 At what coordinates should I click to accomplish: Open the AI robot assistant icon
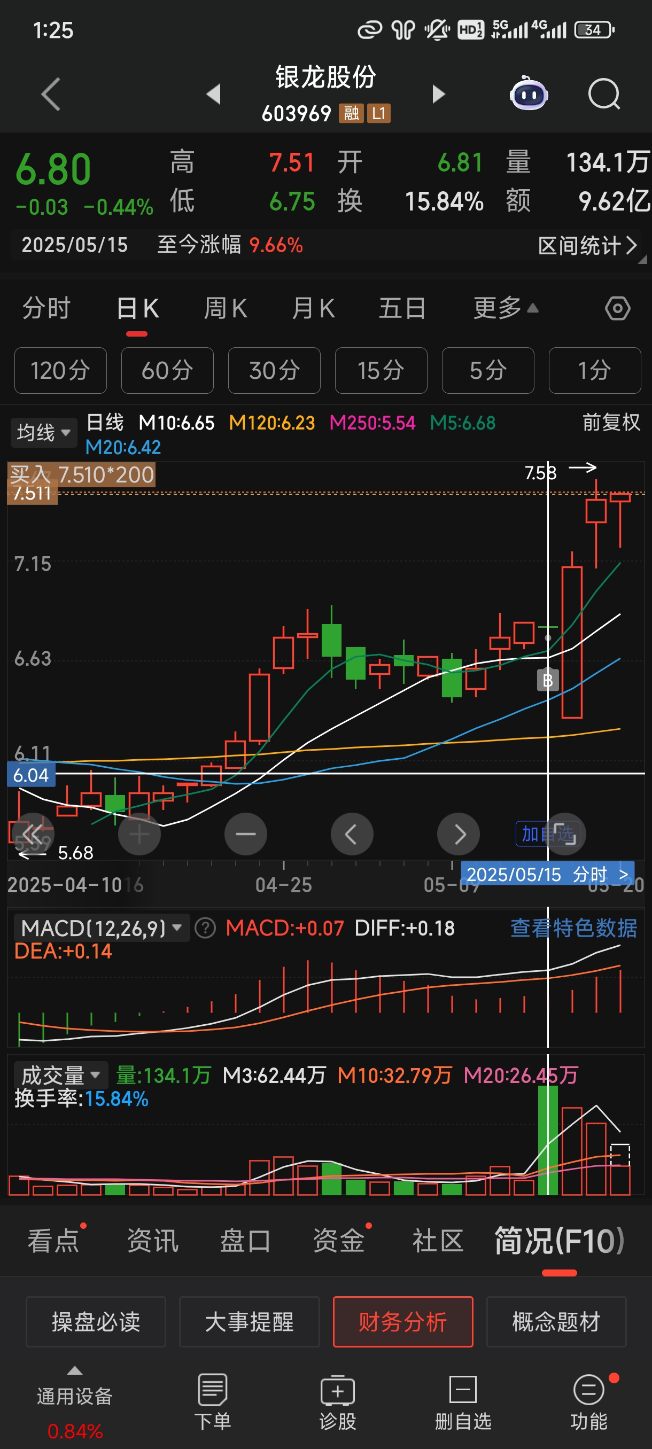pyautogui.click(x=529, y=93)
